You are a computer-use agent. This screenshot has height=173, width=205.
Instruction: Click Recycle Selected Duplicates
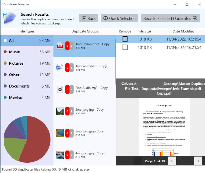coord(170,18)
